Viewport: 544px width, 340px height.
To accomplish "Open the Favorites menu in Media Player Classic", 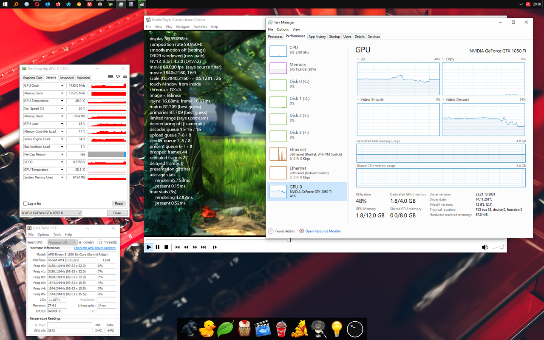I will tap(200, 27).
